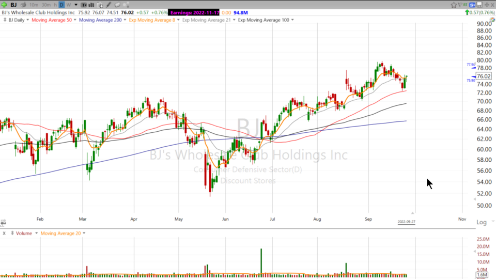Toggle the Log scale button
Image resolution: width=496 pixels, height=279 pixels.
pyautogui.click(x=482, y=222)
